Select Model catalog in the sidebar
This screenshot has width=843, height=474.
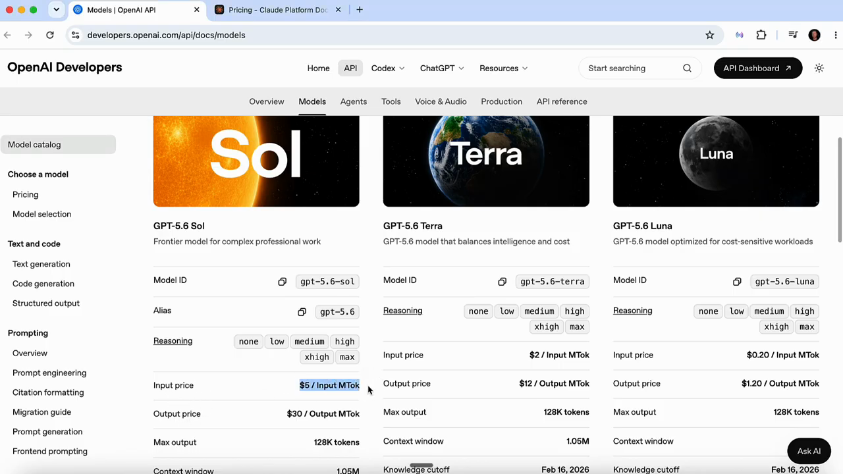pyautogui.click(x=58, y=145)
